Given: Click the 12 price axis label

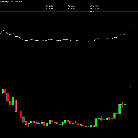Looking at the screenshot, I should click(132, 14).
